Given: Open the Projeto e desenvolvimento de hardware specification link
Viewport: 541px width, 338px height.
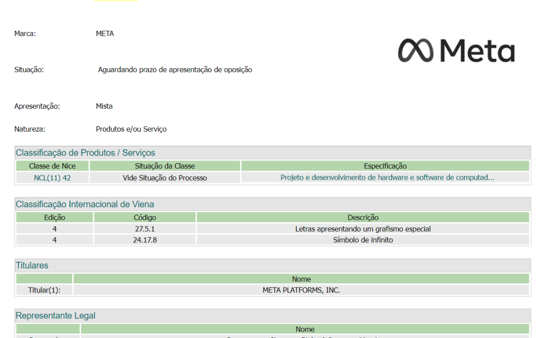Looking at the screenshot, I should [387, 178].
